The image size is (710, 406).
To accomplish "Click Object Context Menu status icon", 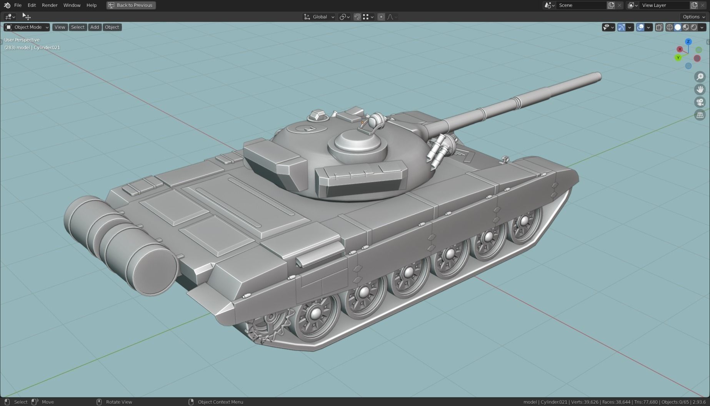I will point(191,402).
